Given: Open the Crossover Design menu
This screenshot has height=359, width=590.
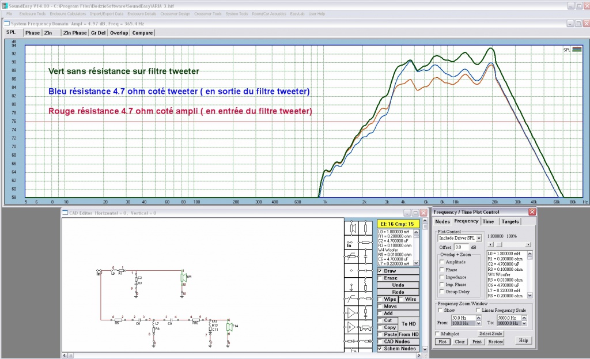Looking at the screenshot, I should tap(175, 14).
